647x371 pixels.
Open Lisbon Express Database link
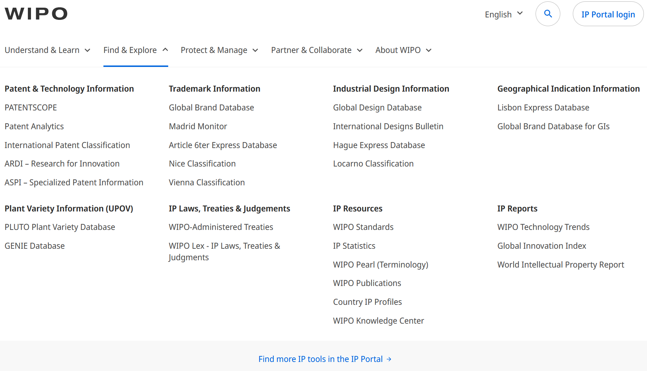543,108
